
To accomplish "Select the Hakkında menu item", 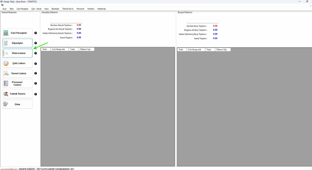I will (101, 9).
